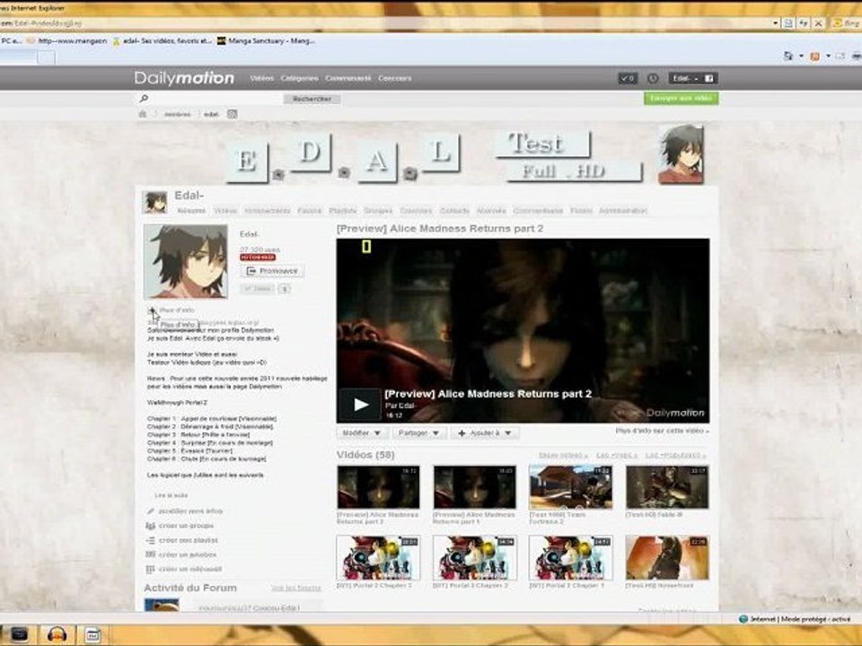The image size is (862, 646).
Task: Click the Plus d'info plus icon
Action: pos(152,310)
